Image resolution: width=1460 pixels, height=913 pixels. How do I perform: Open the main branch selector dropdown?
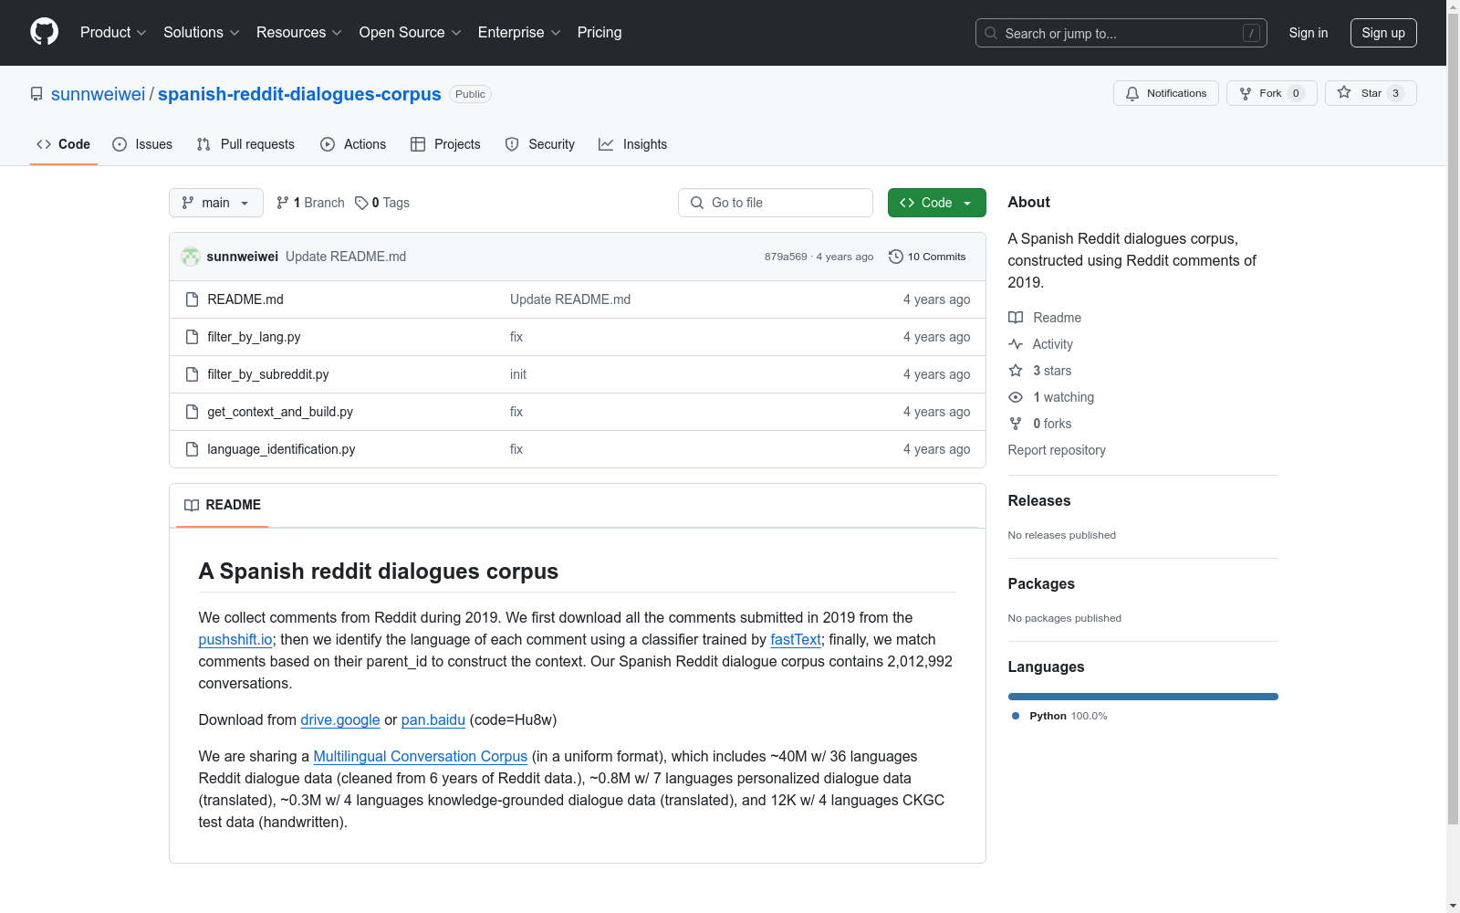point(216,203)
